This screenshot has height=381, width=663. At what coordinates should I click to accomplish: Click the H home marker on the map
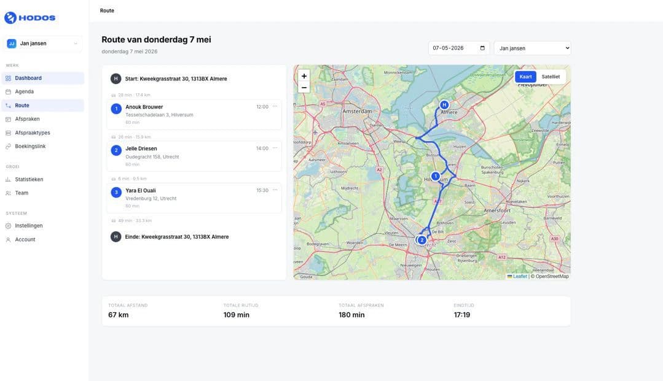tap(444, 105)
